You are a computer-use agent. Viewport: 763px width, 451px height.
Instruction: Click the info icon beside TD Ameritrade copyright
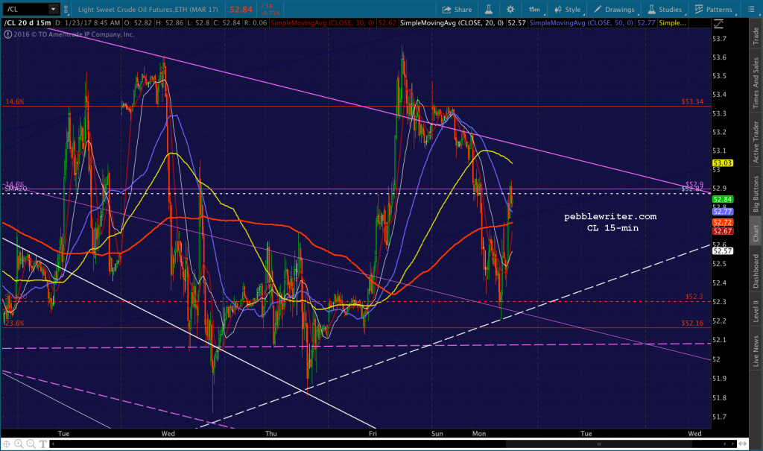[7, 34]
